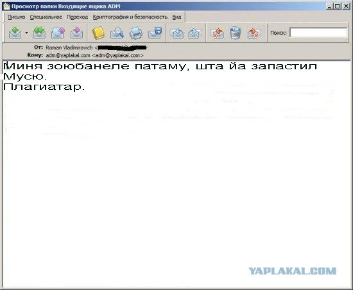353x290 pixels.
Task: Click the window title bar folder icon
Action: pyautogui.click(x=7, y=6)
